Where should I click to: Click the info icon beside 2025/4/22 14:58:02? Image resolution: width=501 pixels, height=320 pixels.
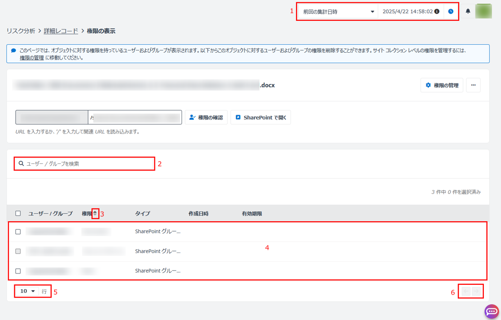click(437, 11)
